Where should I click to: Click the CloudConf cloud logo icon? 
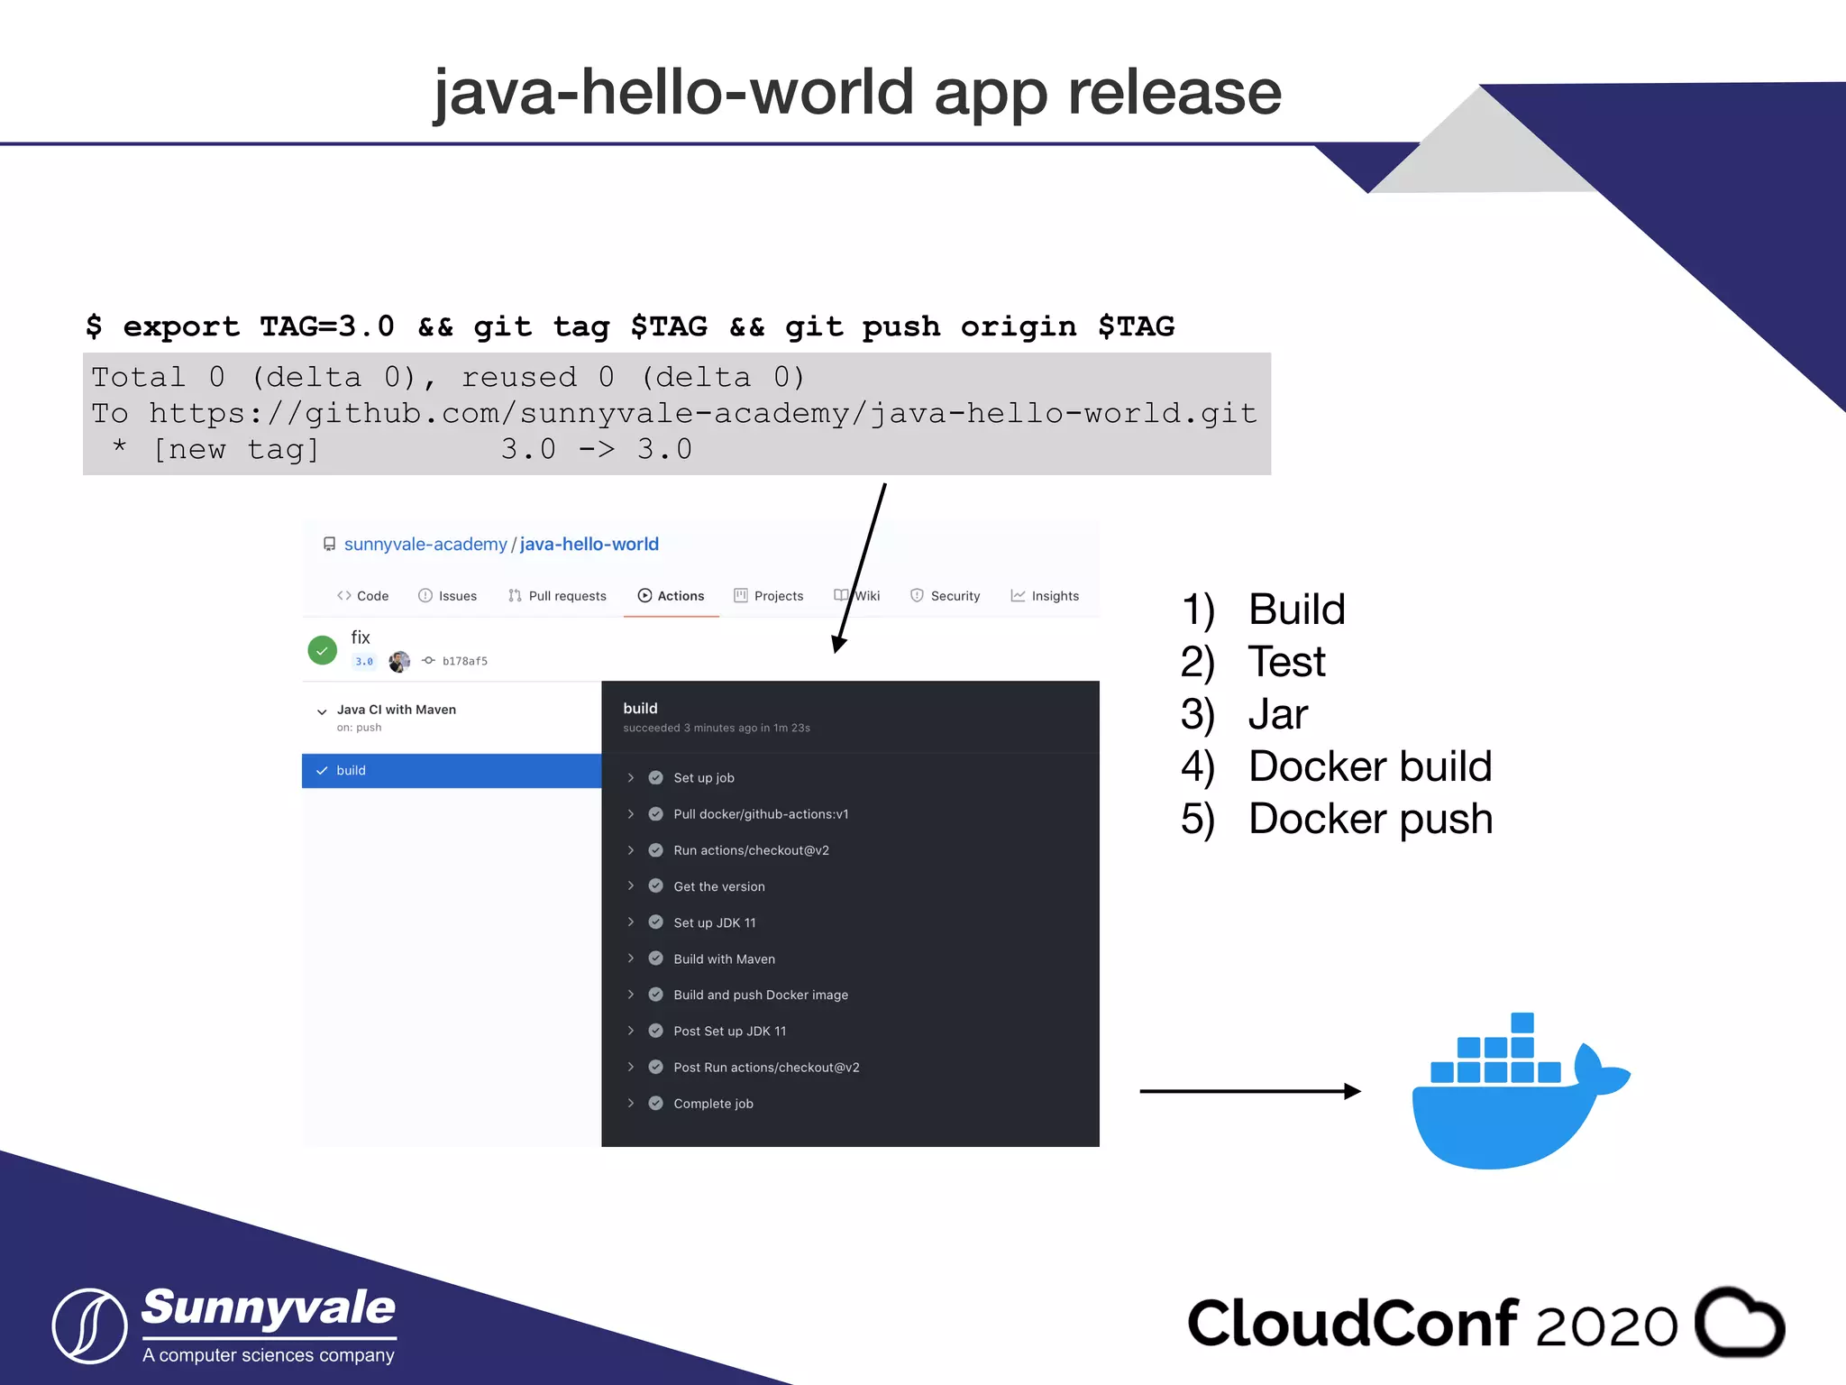1740,1323
